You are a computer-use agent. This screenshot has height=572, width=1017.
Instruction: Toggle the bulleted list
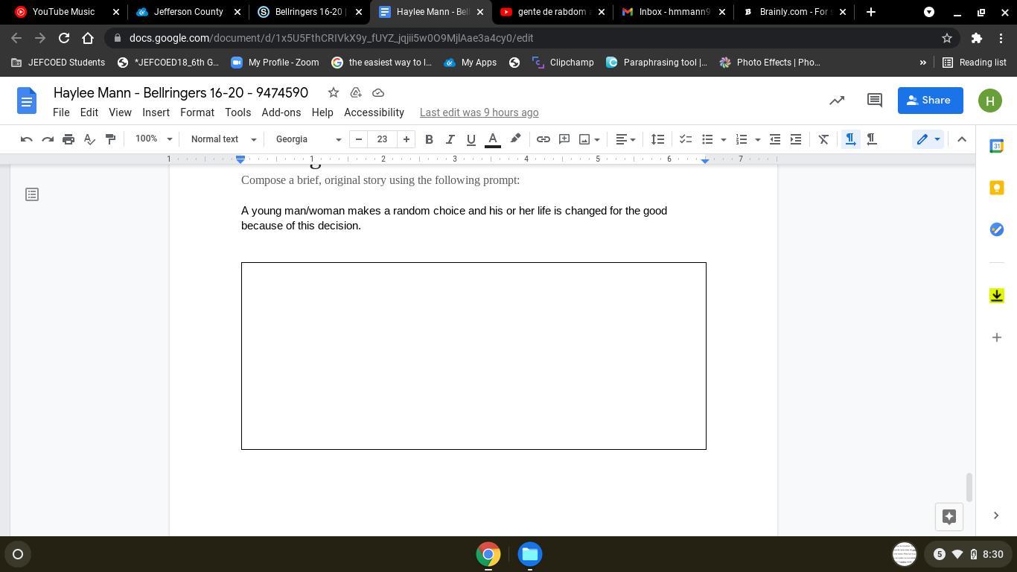point(707,139)
